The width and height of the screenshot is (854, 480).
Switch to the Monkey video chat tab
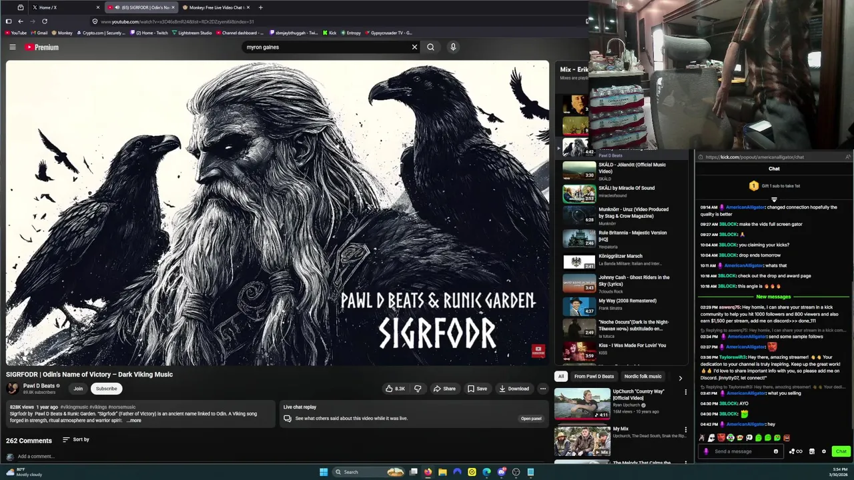[216, 7]
